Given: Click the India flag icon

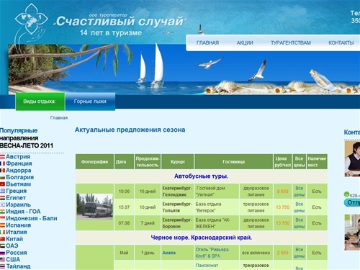Looking at the screenshot, I should pos(2,212).
